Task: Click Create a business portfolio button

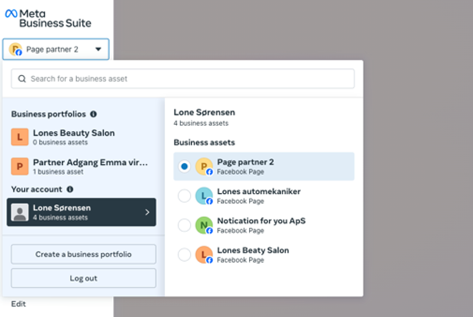Action: (x=84, y=254)
